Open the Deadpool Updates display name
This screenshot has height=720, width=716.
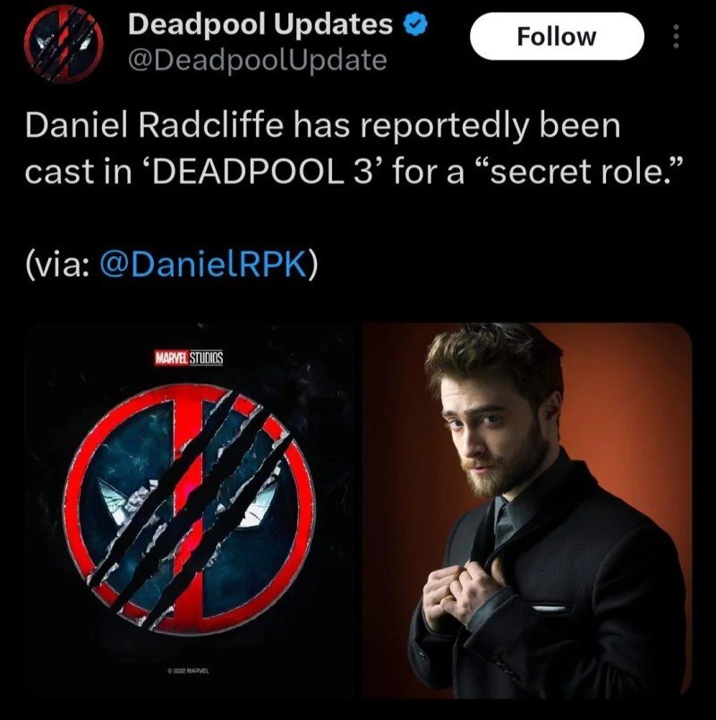pos(260,24)
